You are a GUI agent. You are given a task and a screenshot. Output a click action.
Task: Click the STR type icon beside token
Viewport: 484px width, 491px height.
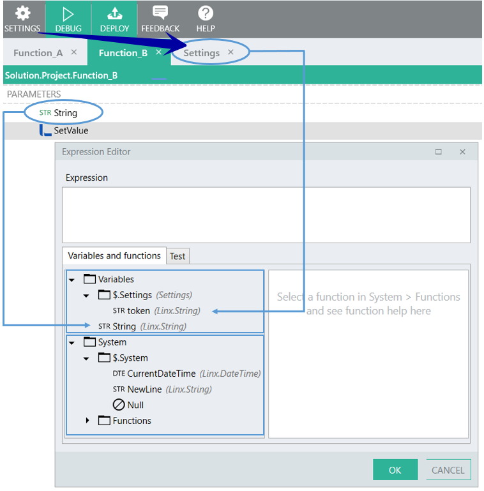[x=119, y=311]
